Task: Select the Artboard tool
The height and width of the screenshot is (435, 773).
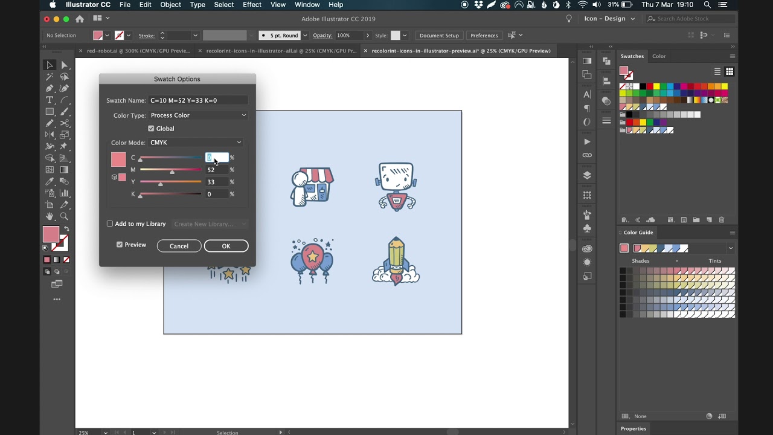Action: click(50, 205)
